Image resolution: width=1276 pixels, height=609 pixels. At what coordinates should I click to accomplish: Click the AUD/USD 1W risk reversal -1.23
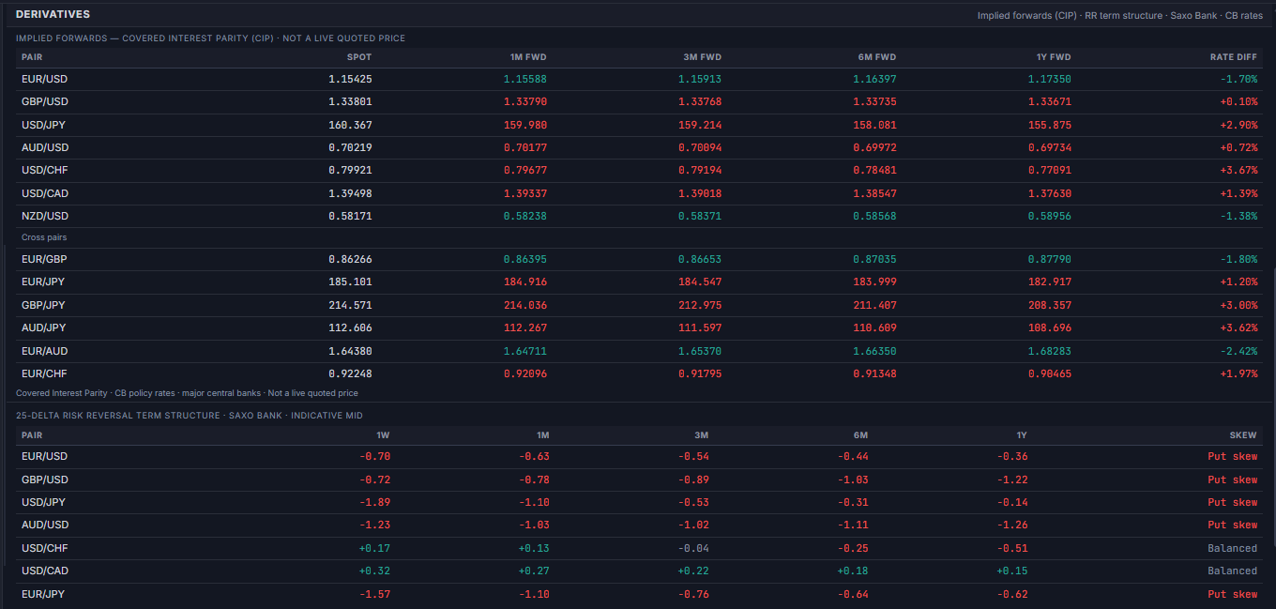click(374, 525)
